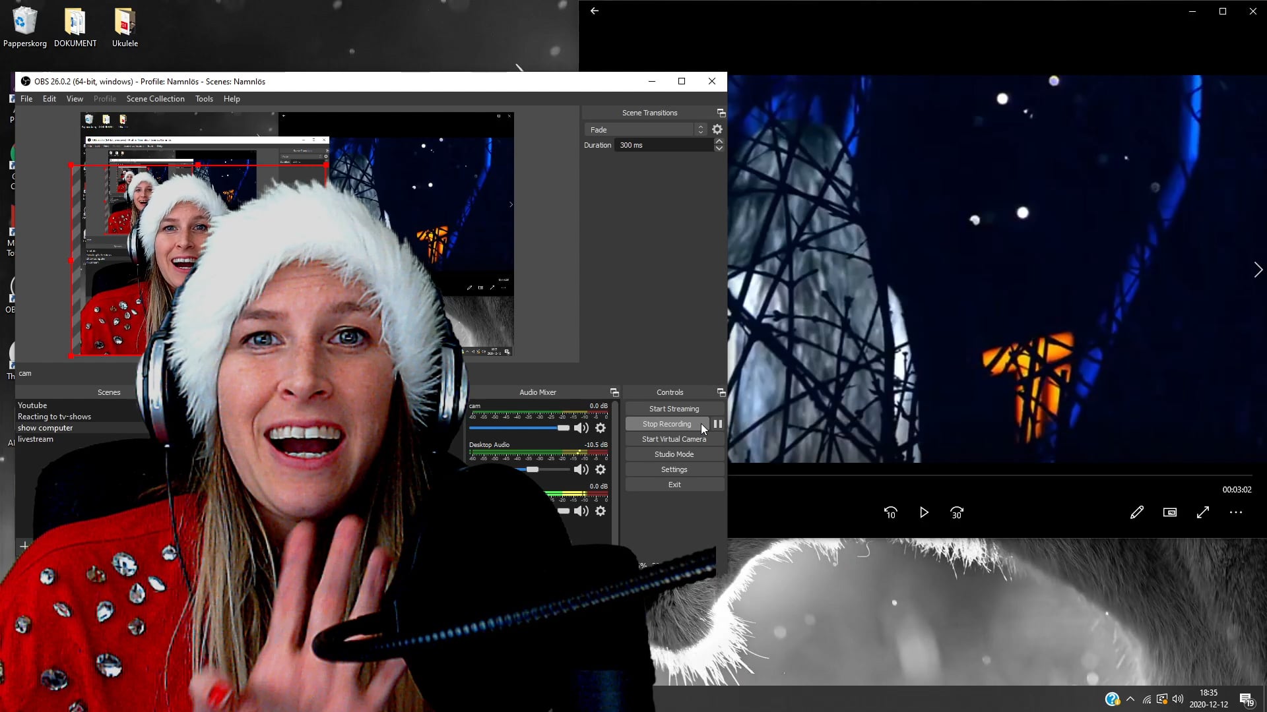This screenshot has width=1267, height=712.
Task: Open the Edit menu in OBS
Action: [x=49, y=99]
